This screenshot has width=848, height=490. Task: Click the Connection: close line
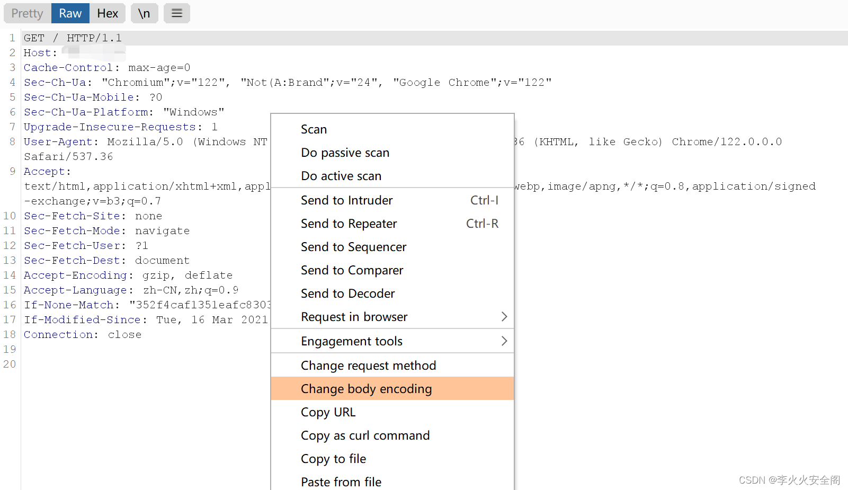coord(83,335)
